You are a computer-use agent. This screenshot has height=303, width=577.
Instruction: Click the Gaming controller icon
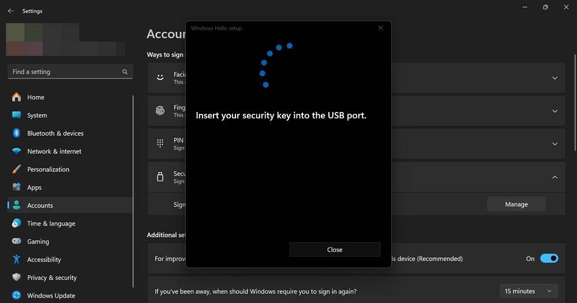point(17,241)
